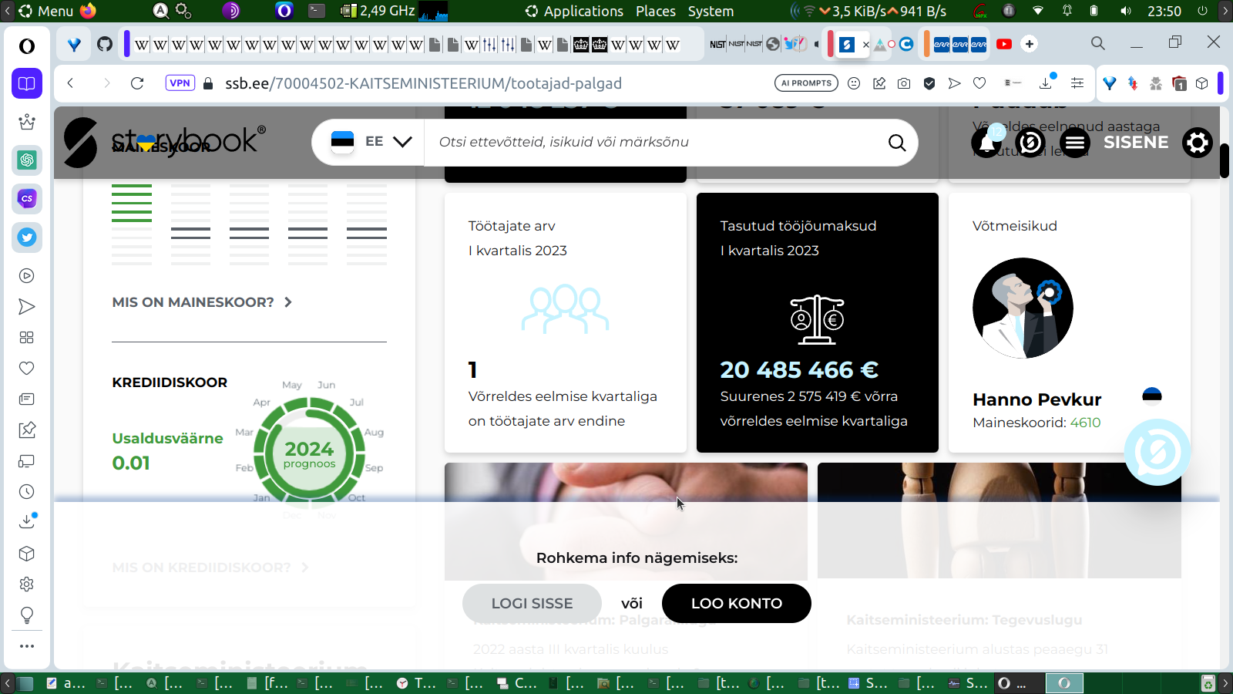The width and height of the screenshot is (1233, 694).
Task: Click Hanno Pevkur's portrait thumbnail
Action: tap(1023, 308)
